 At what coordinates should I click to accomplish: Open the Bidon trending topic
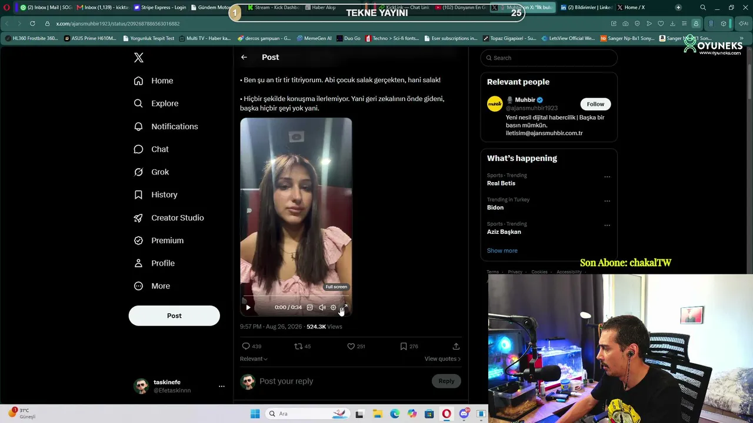click(495, 207)
